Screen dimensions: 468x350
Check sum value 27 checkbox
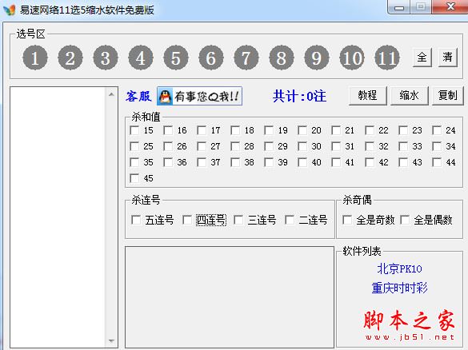click(x=202, y=146)
